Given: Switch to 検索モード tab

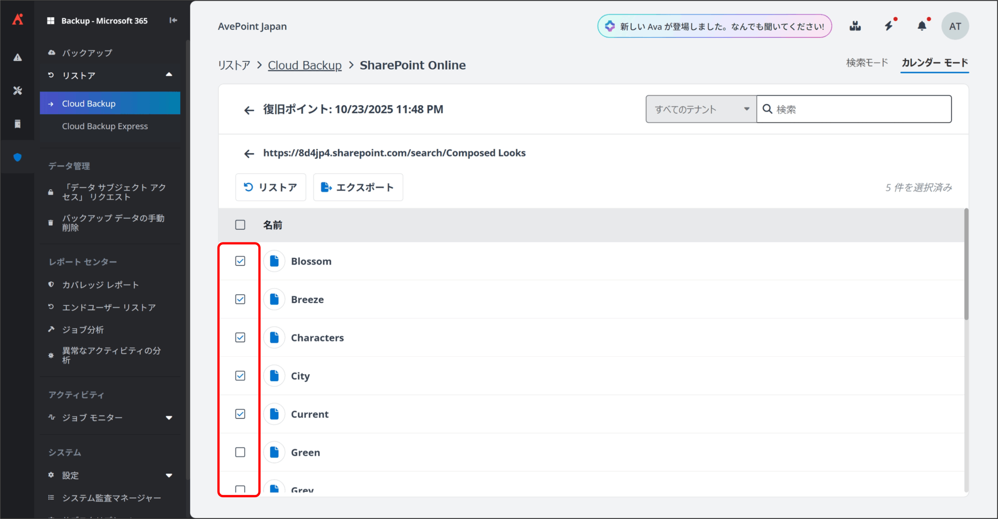Looking at the screenshot, I should point(867,63).
